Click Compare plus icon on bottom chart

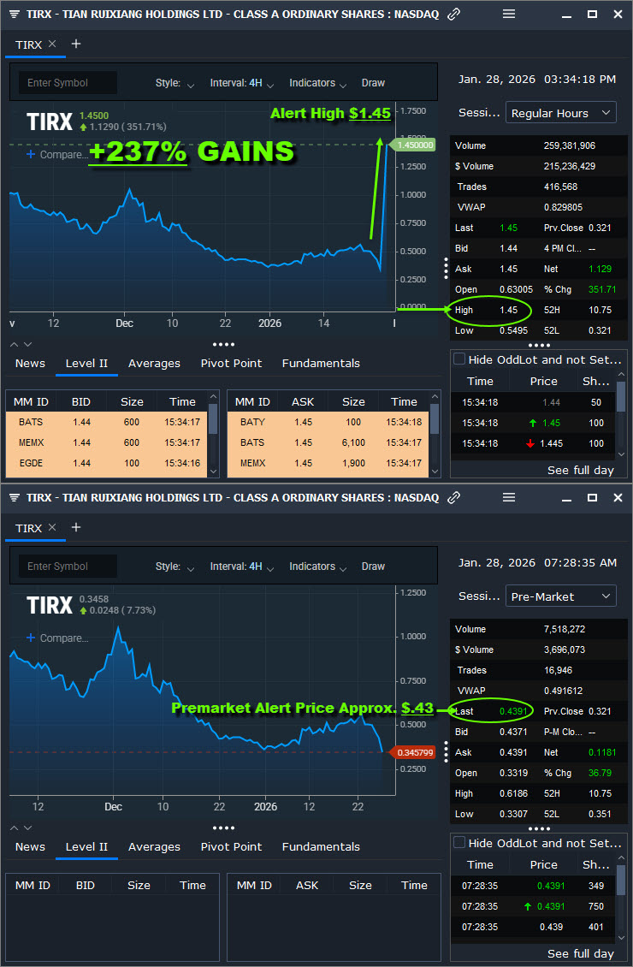click(x=31, y=638)
